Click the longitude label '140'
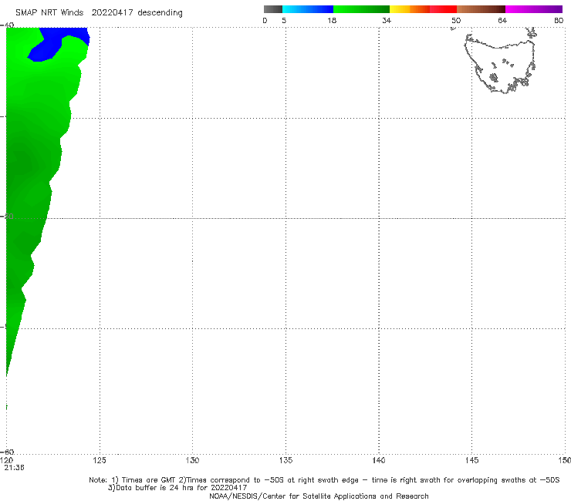 click(x=379, y=461)
